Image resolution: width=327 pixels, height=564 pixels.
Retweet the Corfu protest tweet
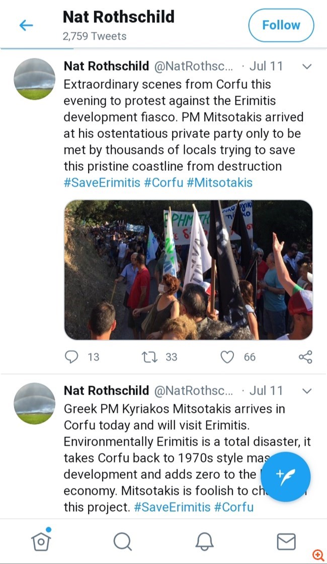149,357
